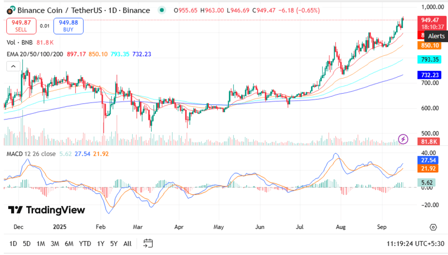This screenshot has width=448, height=255.
Task: Click the orange 850.10 price-axis label
Action: (x=430, y=46)
